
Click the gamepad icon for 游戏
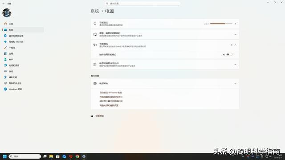pyautogui.click(x=5, y=71)
